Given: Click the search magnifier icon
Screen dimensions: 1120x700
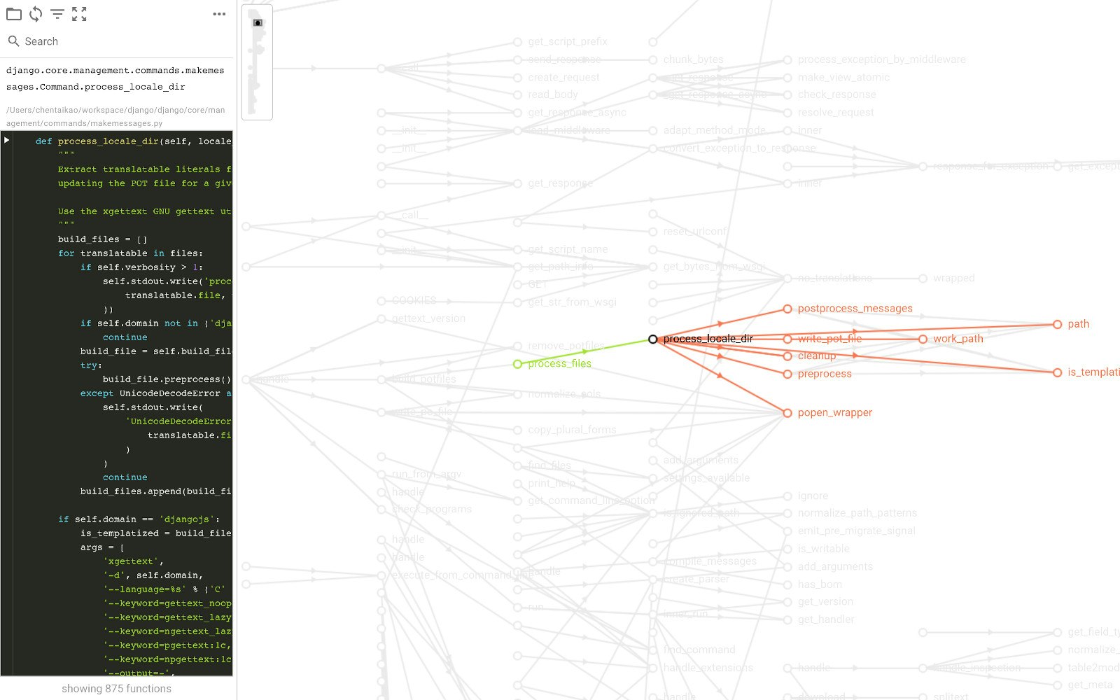Looking at the screenshot, I should pos(13,41).
